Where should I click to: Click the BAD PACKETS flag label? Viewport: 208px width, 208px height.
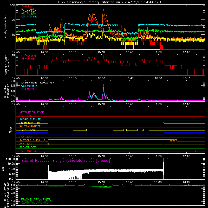pyautogui.click(x=28, y=151)
